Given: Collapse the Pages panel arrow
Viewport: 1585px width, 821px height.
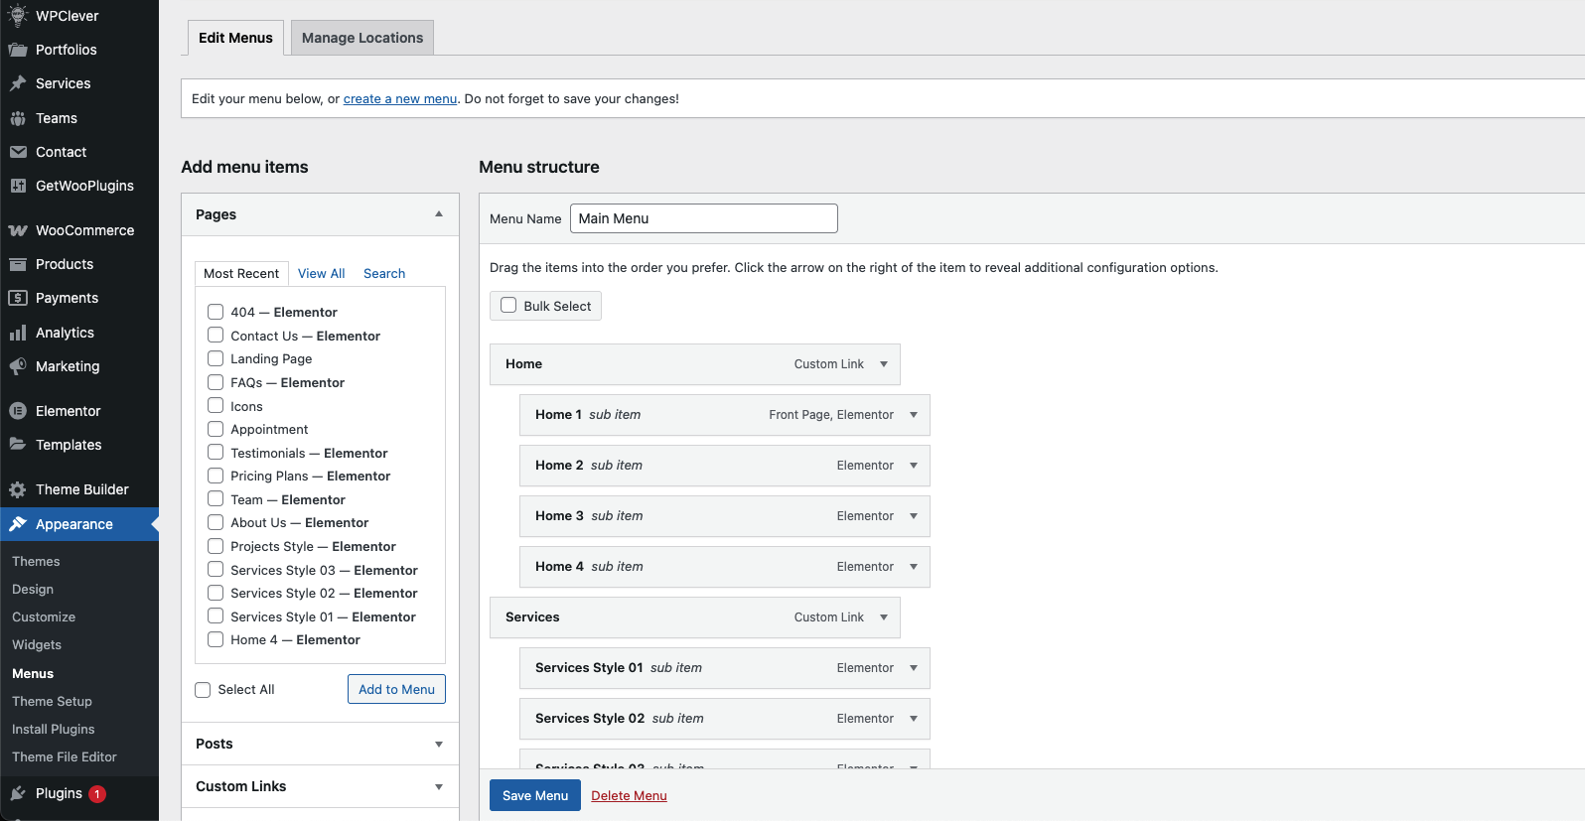Looking at the screenshot, I should pyautogui.click(x=439, y=214).
